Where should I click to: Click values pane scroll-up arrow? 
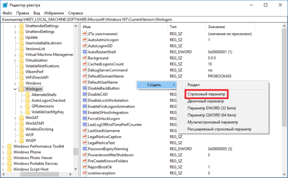tap(284, 26)
